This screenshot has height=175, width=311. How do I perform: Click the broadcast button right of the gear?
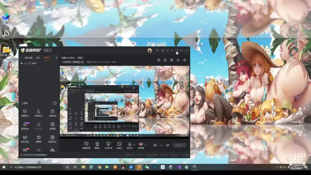point(180,145)
